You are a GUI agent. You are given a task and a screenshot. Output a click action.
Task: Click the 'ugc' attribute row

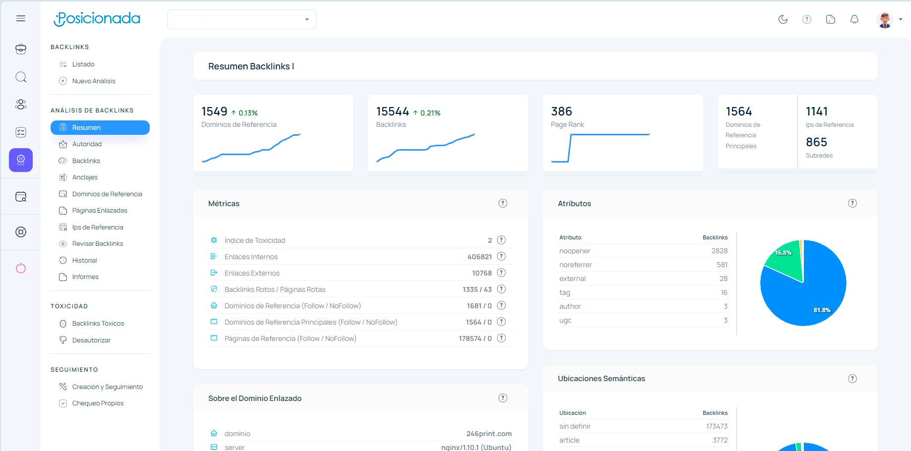pos(643,320)
